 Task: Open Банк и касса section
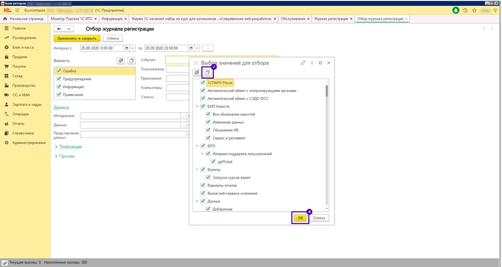tap(23, 47)
